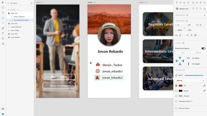
Task: Switch to the Manual responsive tab
Action: tap(198, 53)
